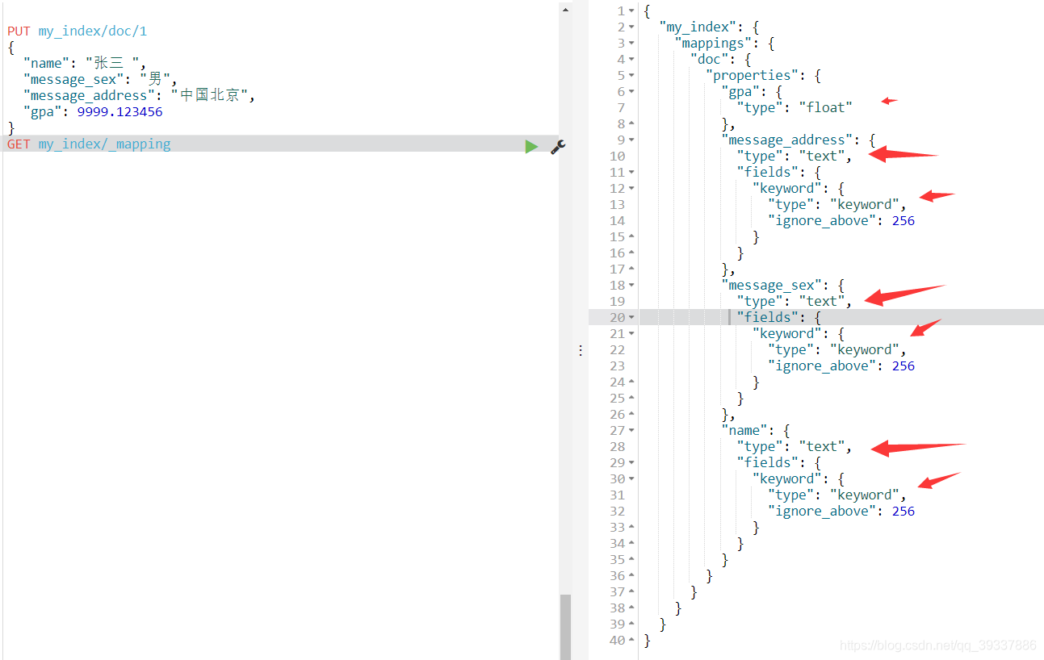Click the "message_sex": "男" line
Viewport: 1044px width, 660px height.
tap(100, 80)
